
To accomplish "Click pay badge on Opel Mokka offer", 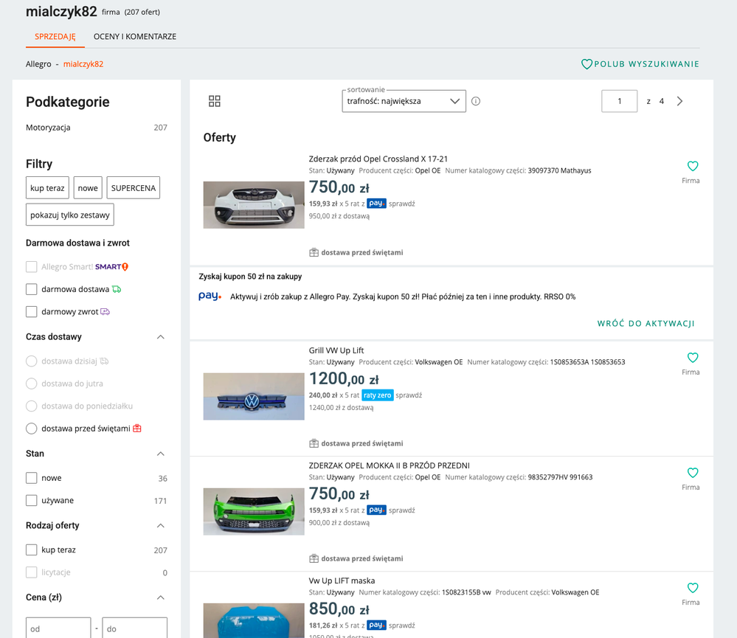I will tap(376, 510).
